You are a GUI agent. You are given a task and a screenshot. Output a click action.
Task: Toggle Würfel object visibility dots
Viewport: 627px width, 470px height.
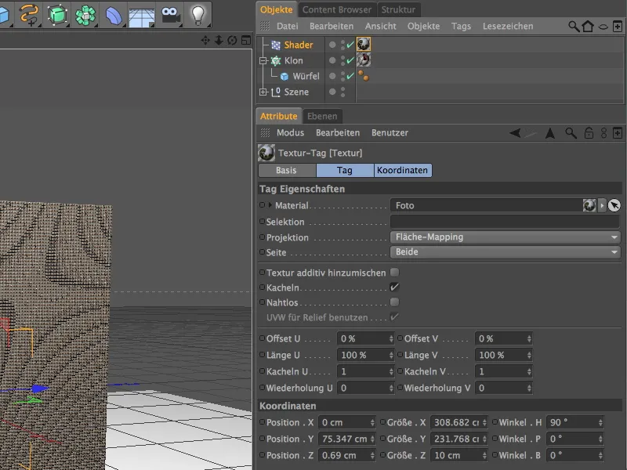pos(342,76)
